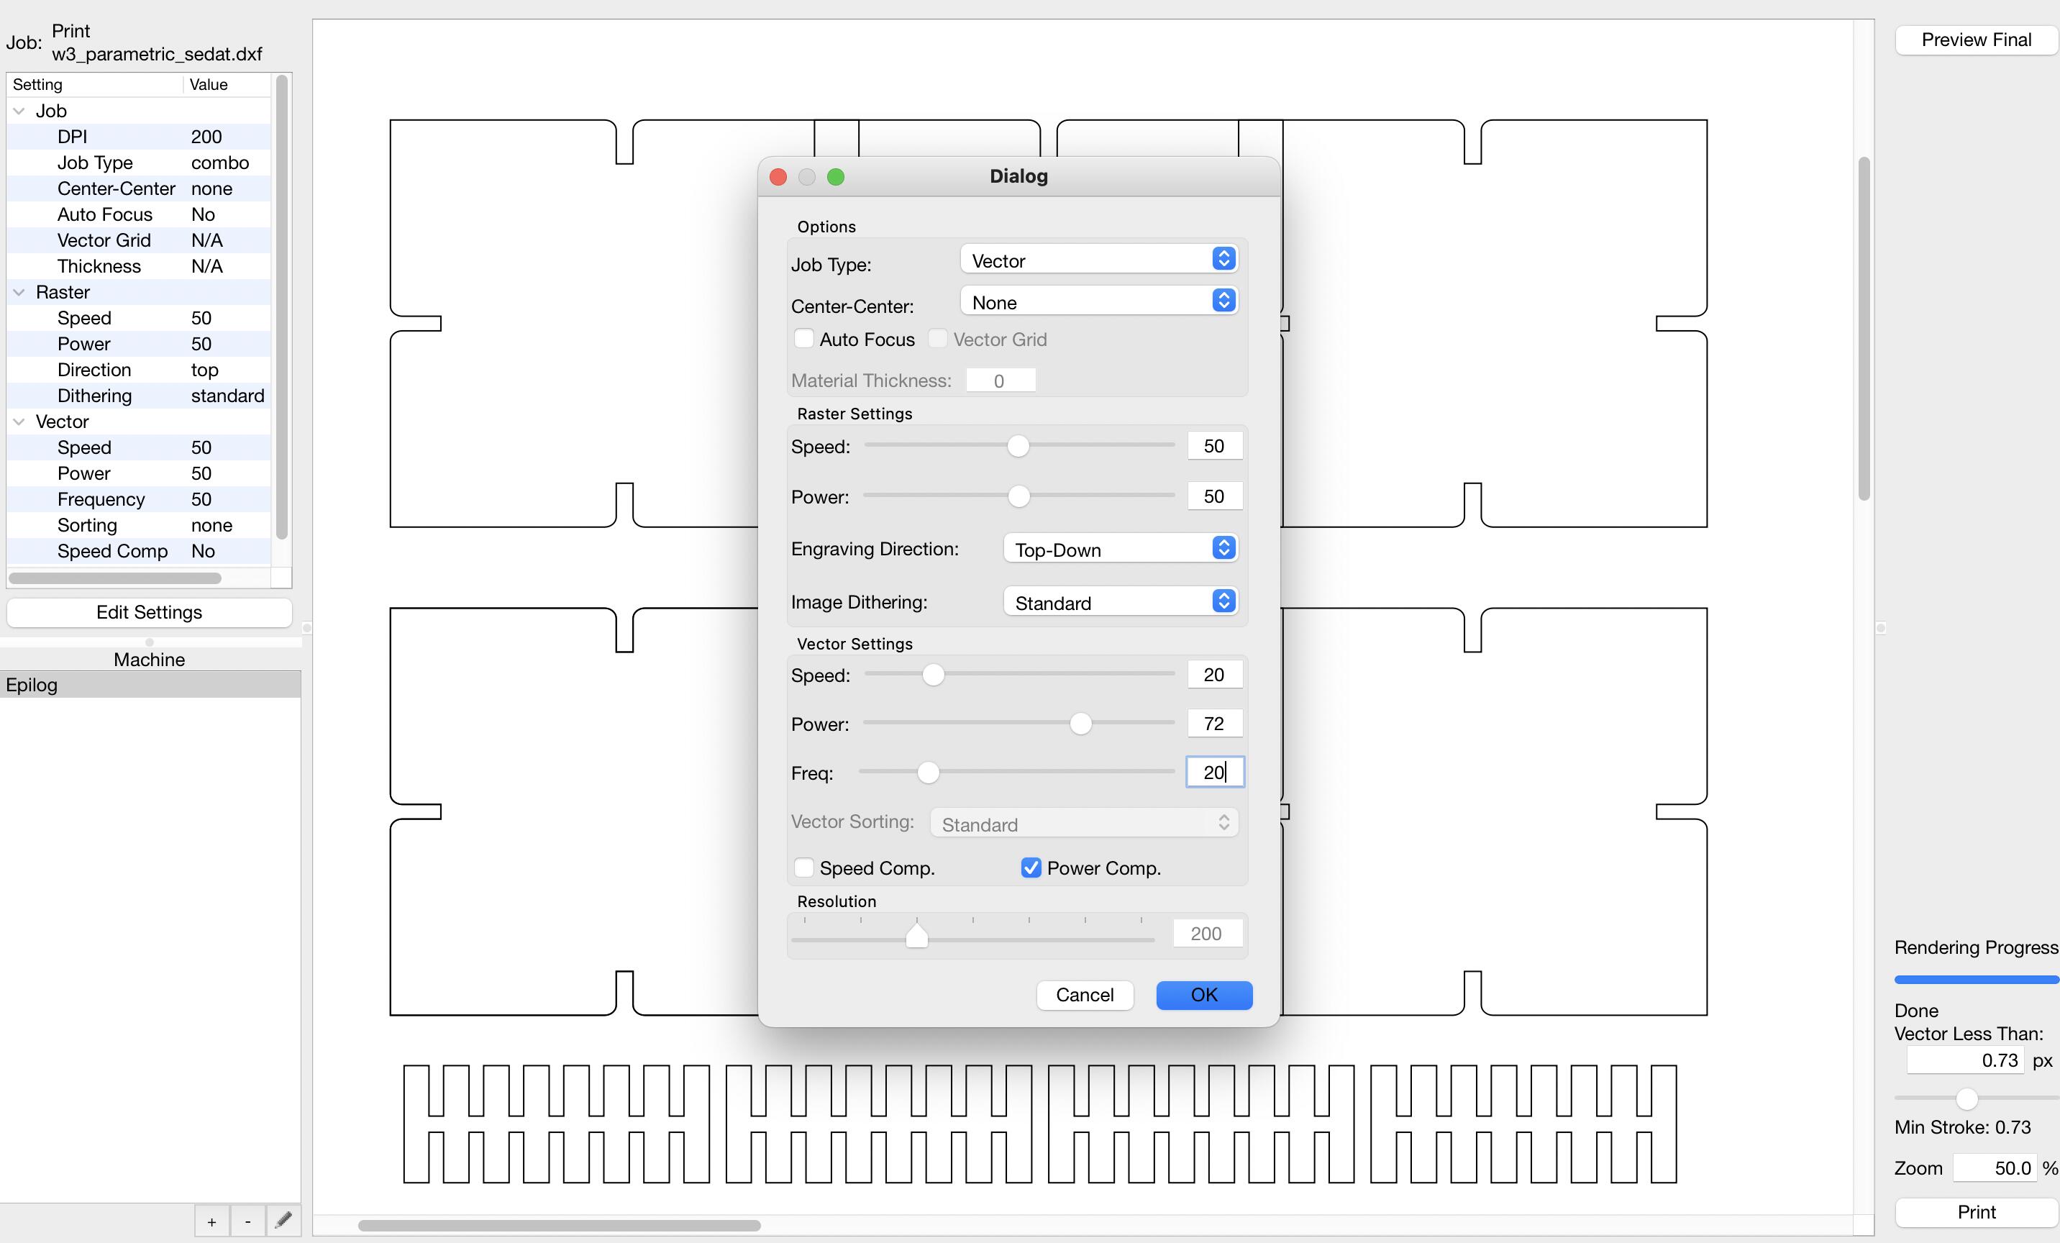The height and width of the screenshot is (1243, 2060).
Task: Select the Dithering setting row
Action: 139,396
